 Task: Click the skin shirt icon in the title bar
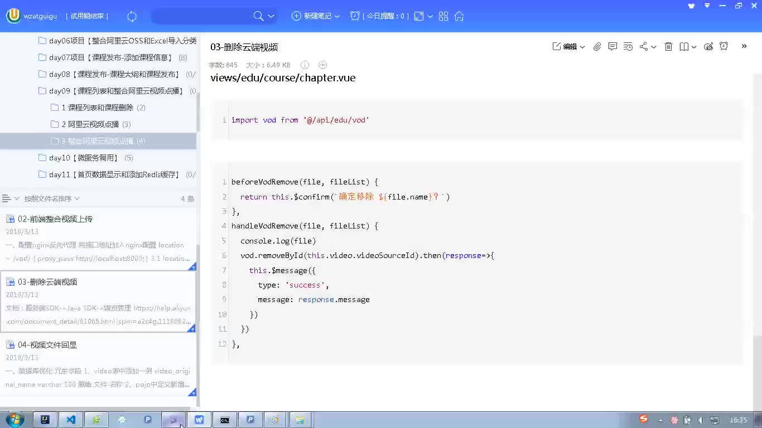(x=692, y=6)
